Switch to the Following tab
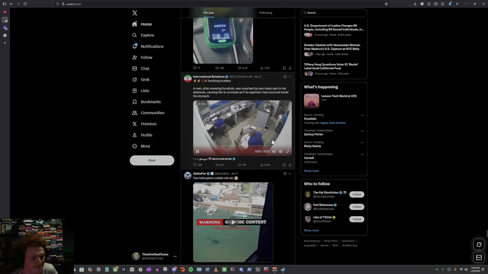This screenshot has height=274, width=488. tap(266, 13)
